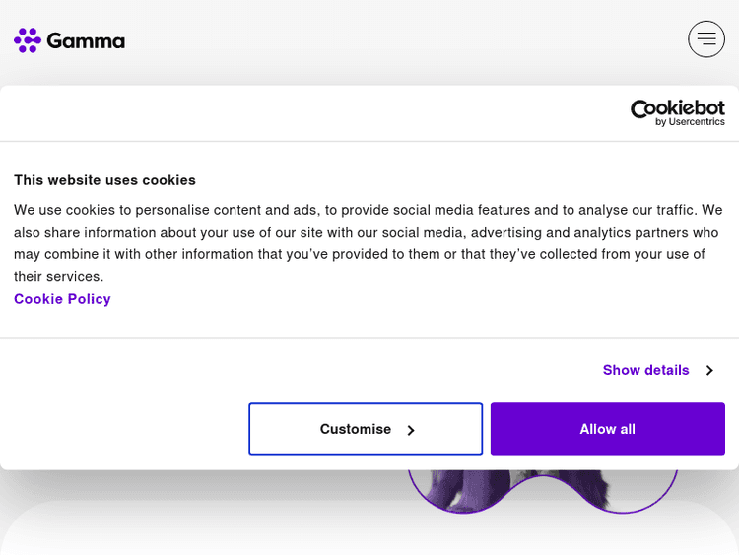Screen dimensions: 739x555
Task: Click the blank banner area left of Cookiebot logo
Action: (296, 112)
